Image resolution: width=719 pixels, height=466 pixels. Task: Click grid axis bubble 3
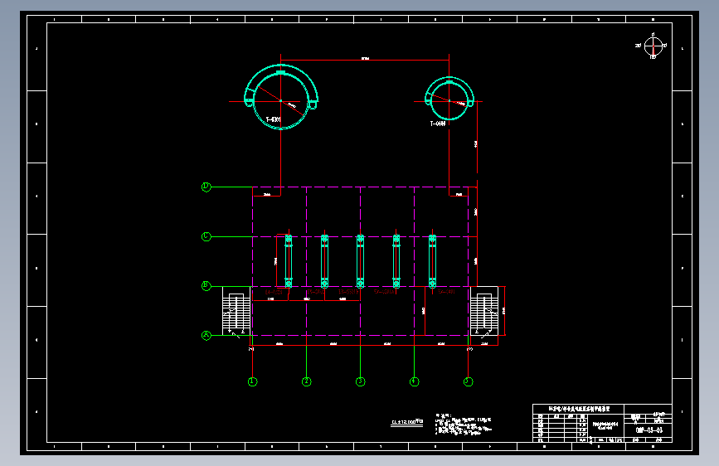[x=361, y=381]
